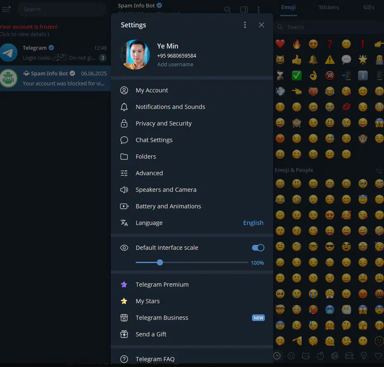The image size is (384, 367).
Task: Open chat header three-dot menu
Action: tap(259, 10)
